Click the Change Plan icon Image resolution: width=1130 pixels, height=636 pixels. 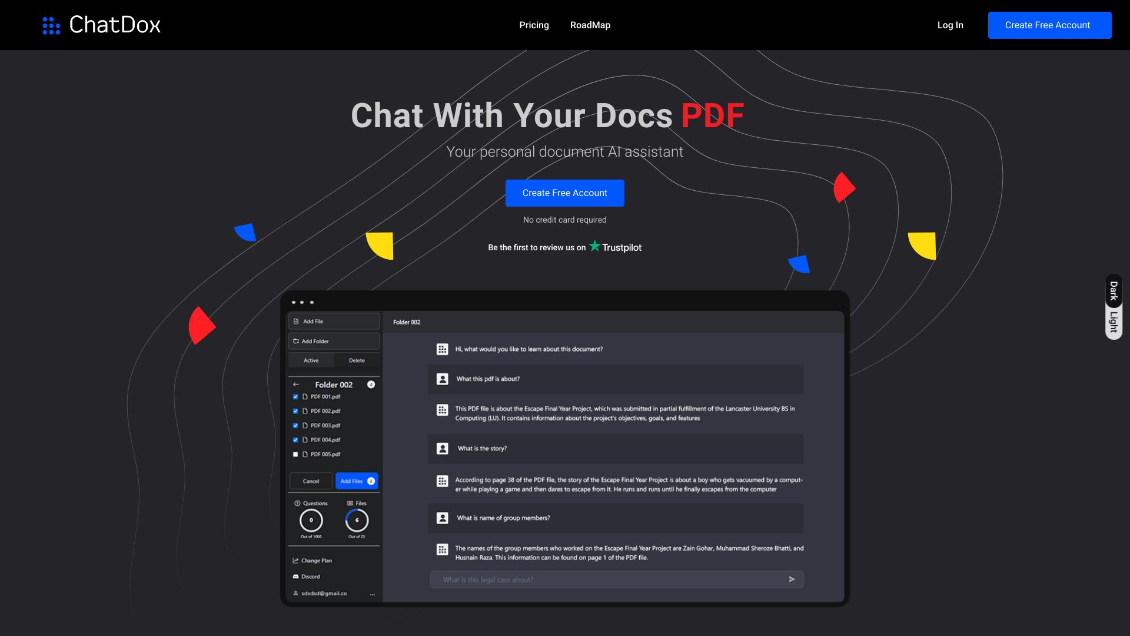click(x=295, y=561)
